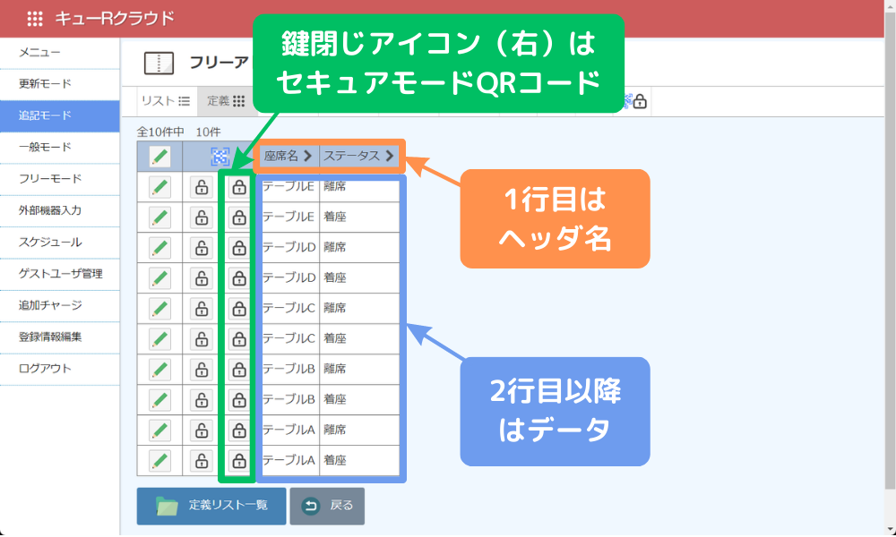This screenshot has height=537, width=896.
Task: Click the header row pencil edit icon
Action: click(160, 157)
